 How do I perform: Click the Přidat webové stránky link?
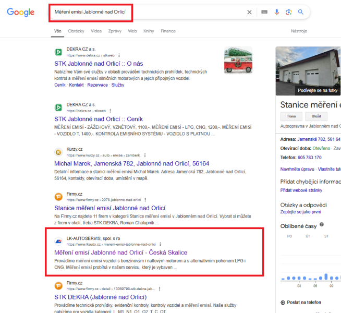click(x=301, y=190)
